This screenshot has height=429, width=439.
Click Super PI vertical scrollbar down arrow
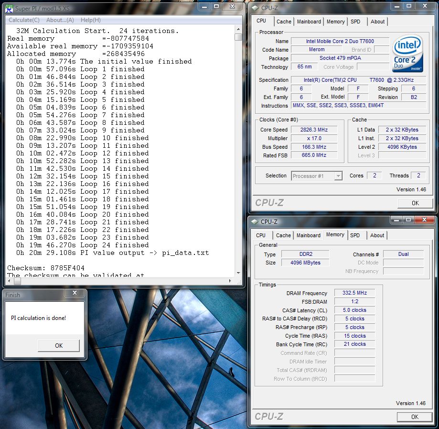[x=238, y=273]
